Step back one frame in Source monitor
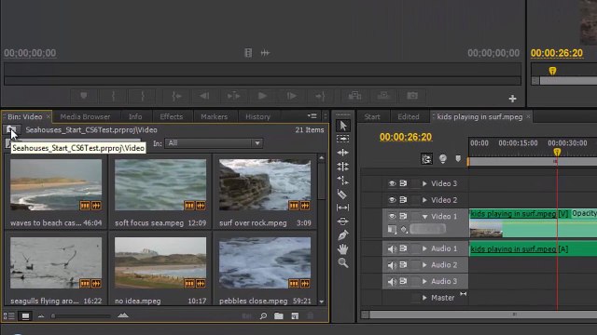Image resolution: width=597 pixels, height=335 pixels. [x=204, y=96]
